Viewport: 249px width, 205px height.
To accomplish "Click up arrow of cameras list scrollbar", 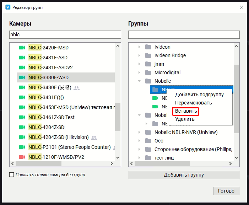I will 118,46.
